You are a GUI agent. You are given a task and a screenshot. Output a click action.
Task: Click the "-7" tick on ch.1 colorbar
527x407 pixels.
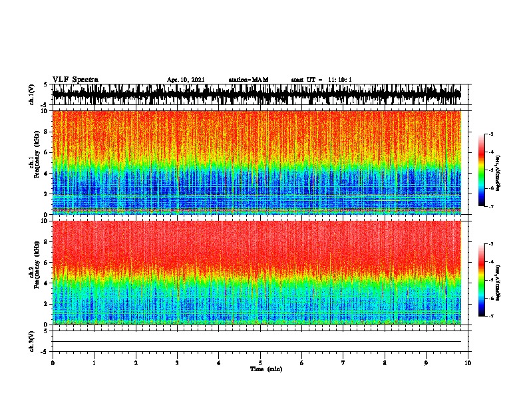click(x=491, y=206)
